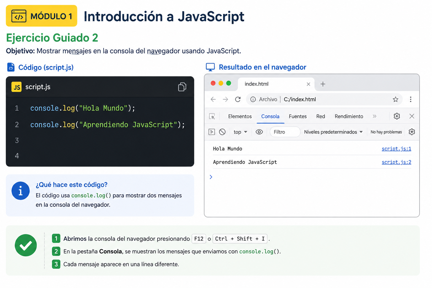Screen dimensions: 432x288
Task: Click the blue info circle icon
Action: pos(21,191)
